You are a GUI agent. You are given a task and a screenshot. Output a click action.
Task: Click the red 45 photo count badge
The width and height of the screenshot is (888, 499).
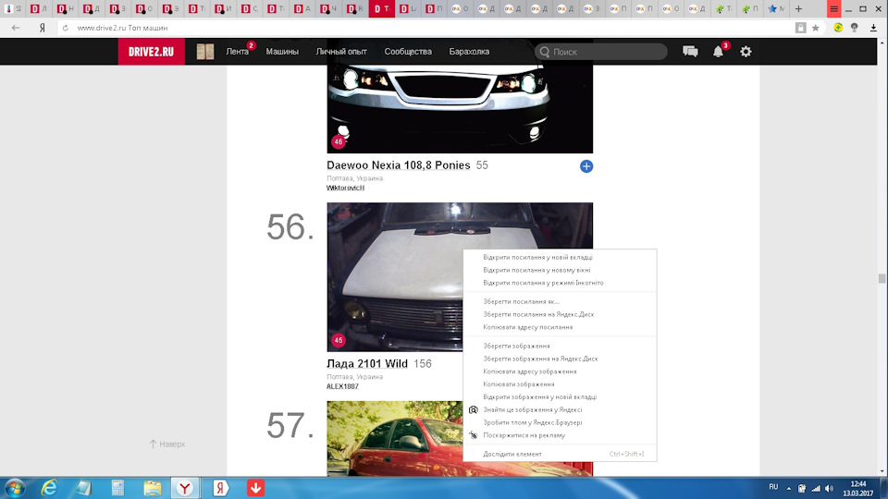tap(339, 340)
